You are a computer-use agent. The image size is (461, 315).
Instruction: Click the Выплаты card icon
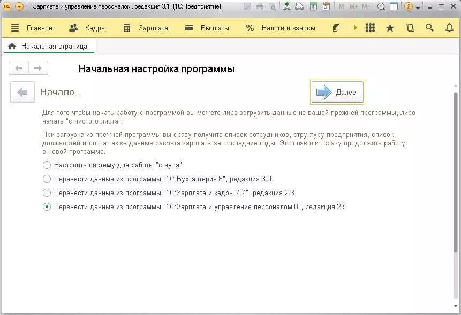[x=189, y=28]
